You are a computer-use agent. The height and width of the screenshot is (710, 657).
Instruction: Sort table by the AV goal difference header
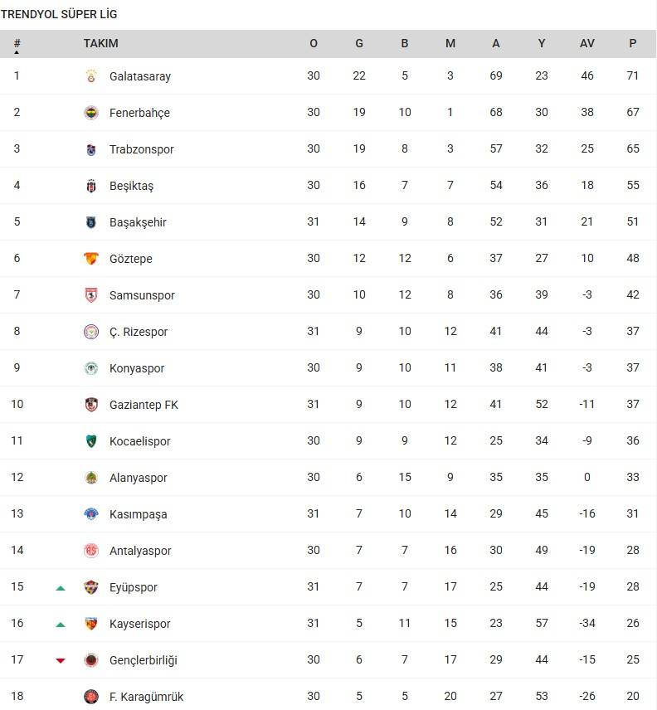(587, 44)
